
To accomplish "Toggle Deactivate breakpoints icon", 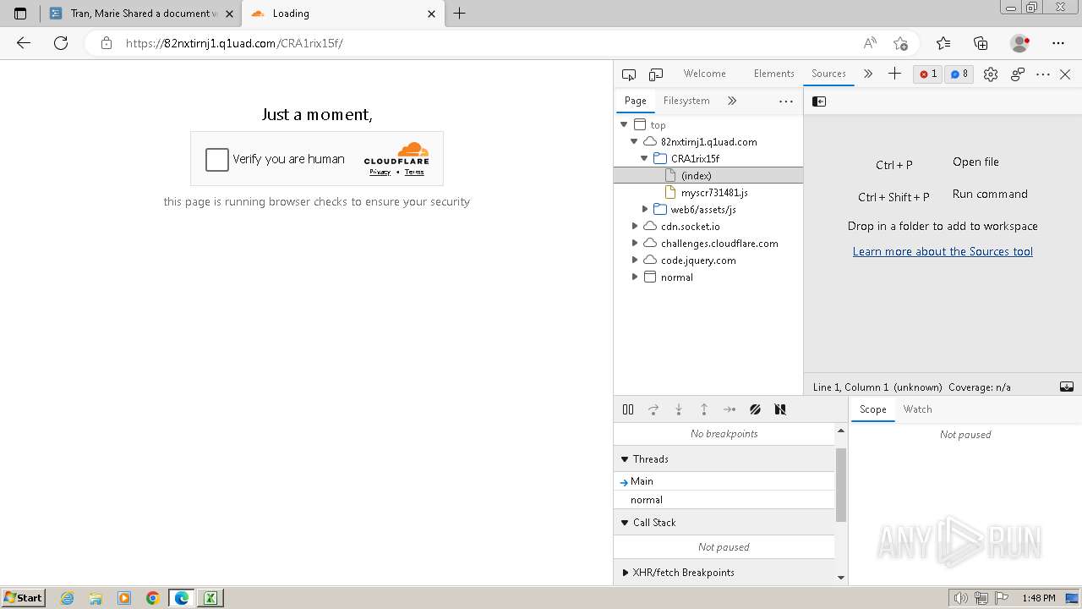I will [x=755, y=409].
